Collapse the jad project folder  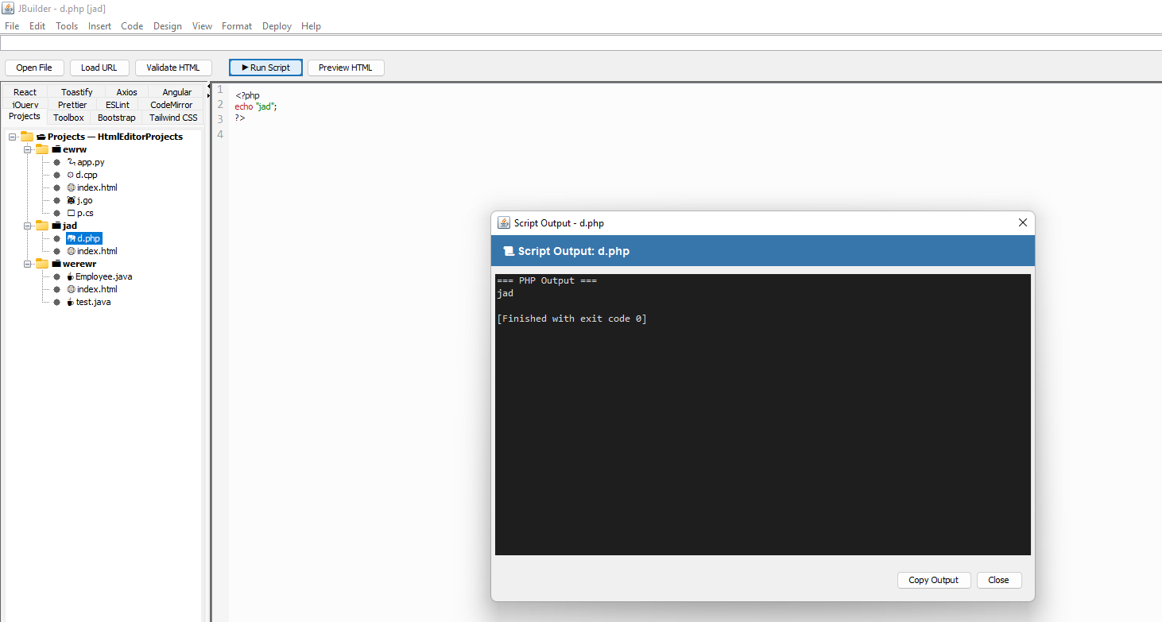(28, 226)
